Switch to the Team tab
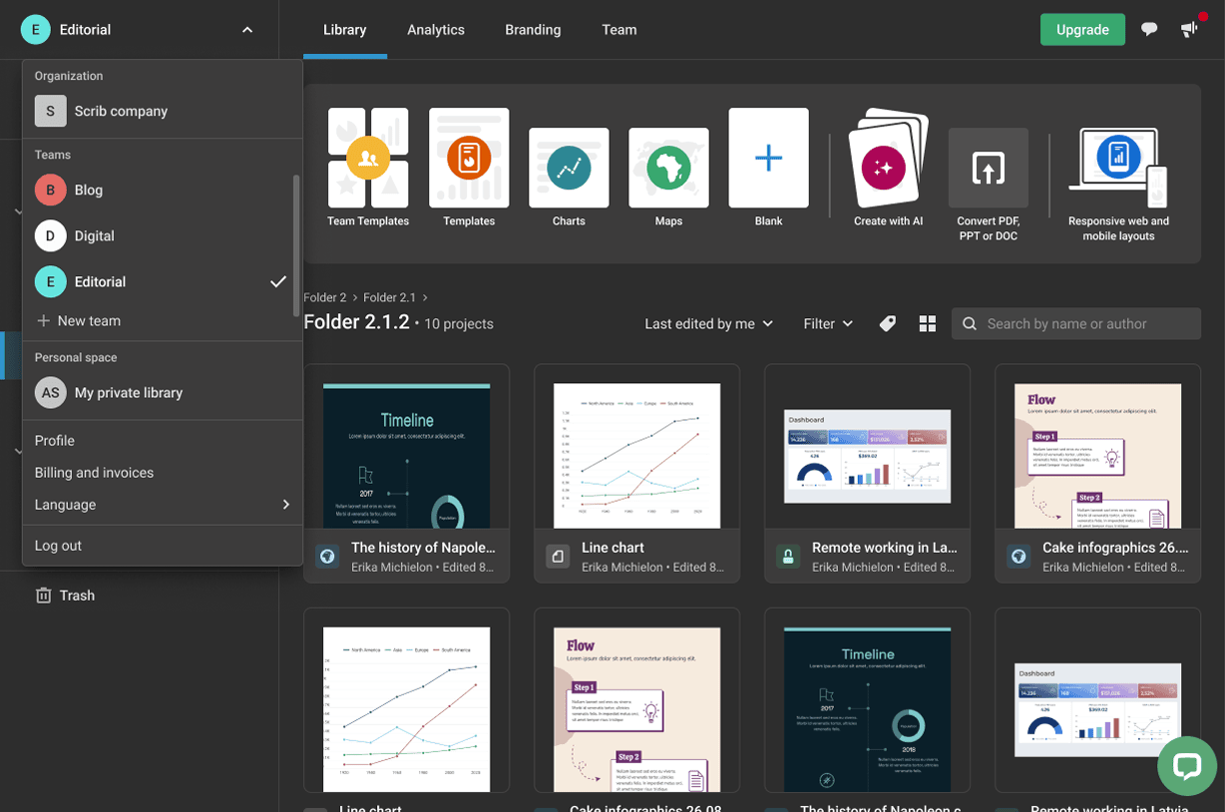This screenshot has height=812, width=1225. (x=619, y=30)
